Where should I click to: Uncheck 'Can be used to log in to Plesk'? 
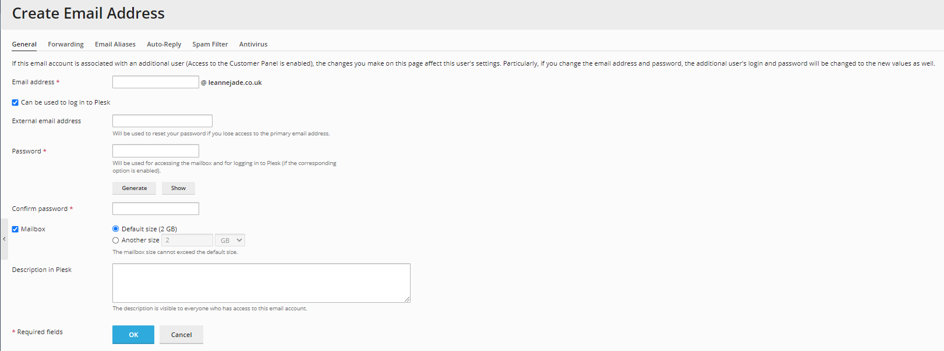[x=15, y=102]
